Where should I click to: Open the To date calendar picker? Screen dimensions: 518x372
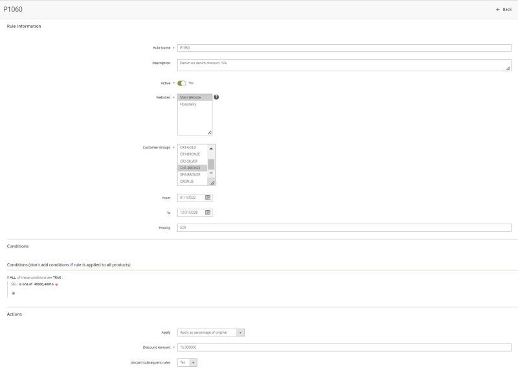(208, 213)
